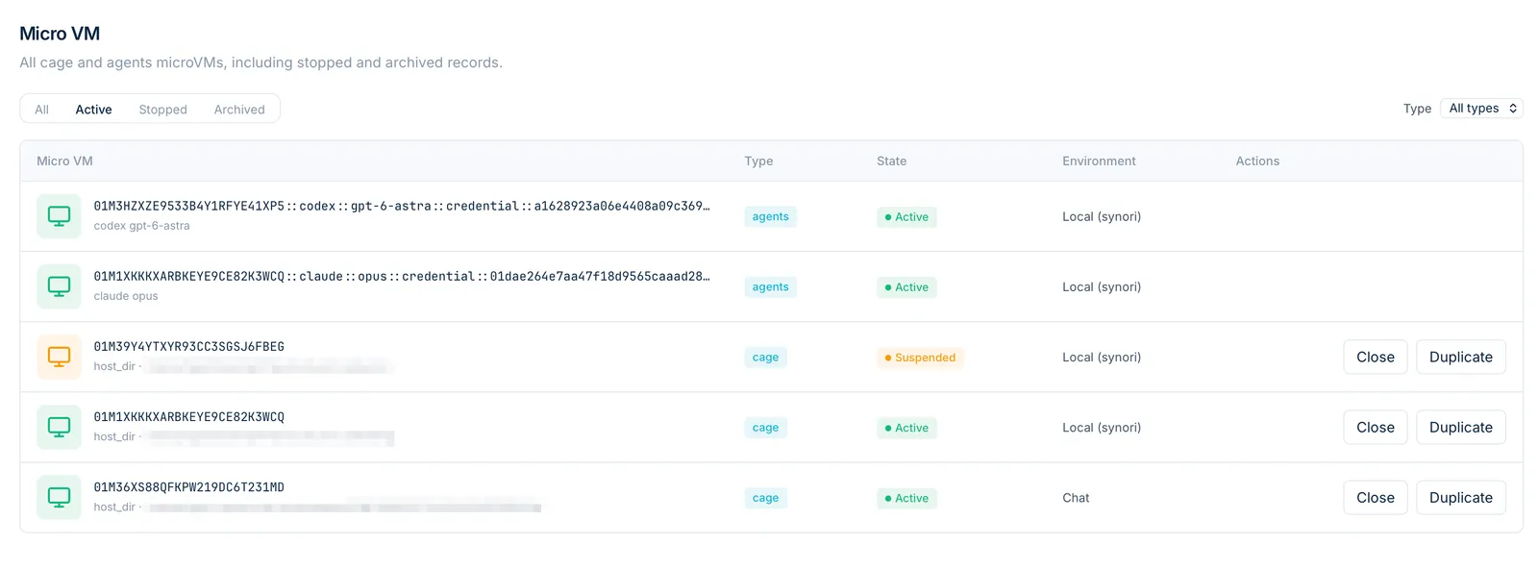This screenshot has height=569, width=1538.
Task: Duplicate the cage VM 01M1XKKKXARBKEYE9CE82K3WCQ
Action: point(1460,427)
